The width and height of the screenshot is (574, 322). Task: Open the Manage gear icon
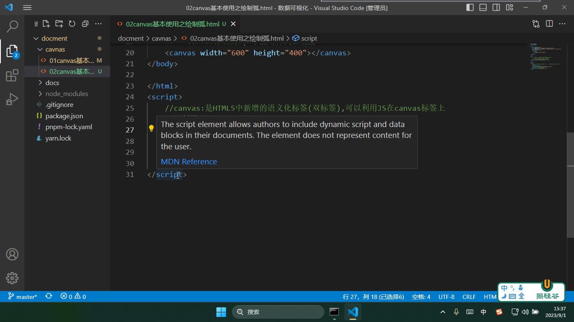click(12, 278)
